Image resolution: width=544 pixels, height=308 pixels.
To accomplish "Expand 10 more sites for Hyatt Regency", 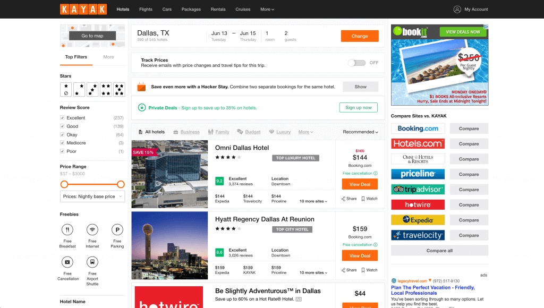I will click(313, 272).
